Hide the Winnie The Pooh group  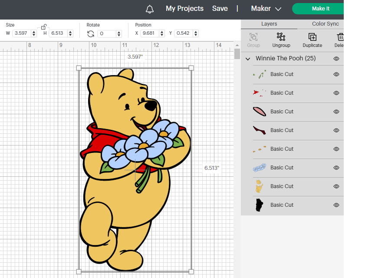click(336, 59)
